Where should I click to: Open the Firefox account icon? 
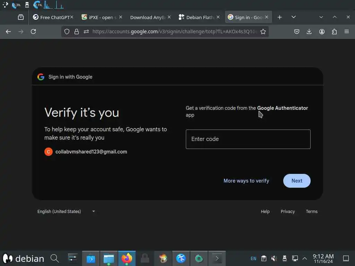pyautogui.click(x=322, y=32)
